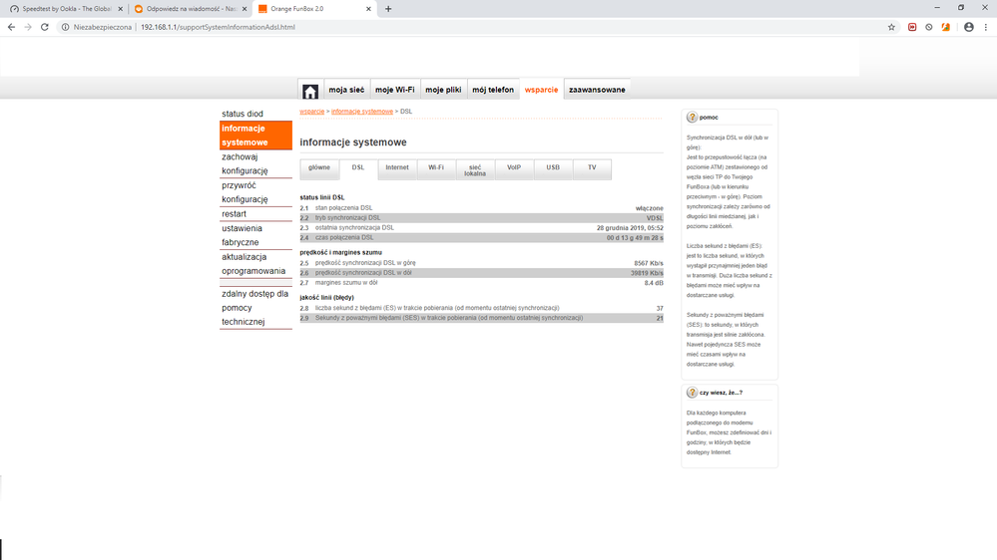Viewport: 997px width, 560px height.
Task: Open the moja sieć menu
Action: 346,90
